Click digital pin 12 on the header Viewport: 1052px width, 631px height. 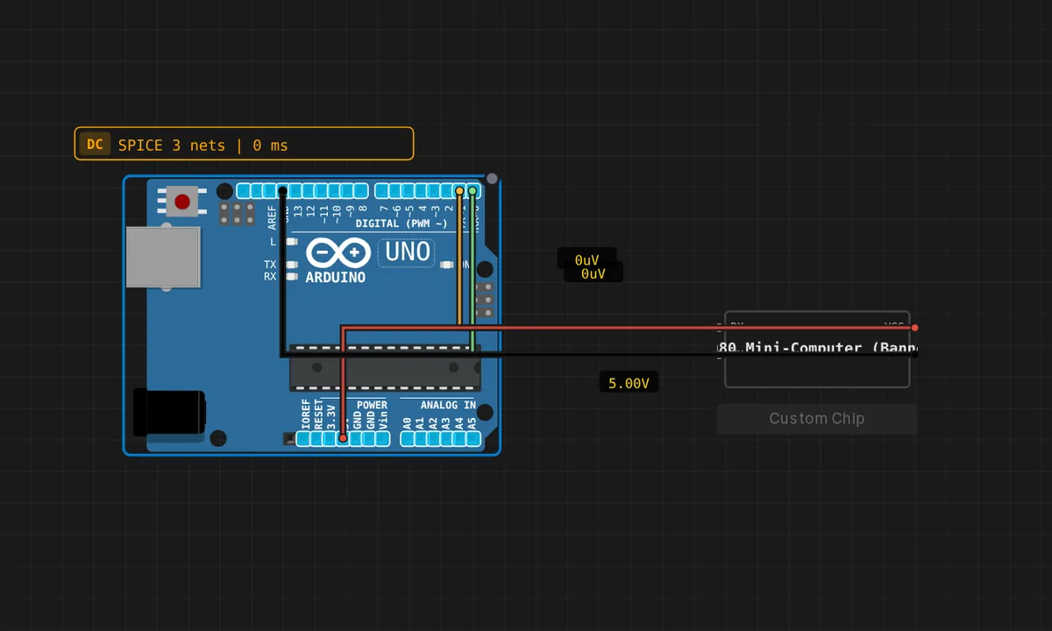pyautogui.click(x=309, y=190)
